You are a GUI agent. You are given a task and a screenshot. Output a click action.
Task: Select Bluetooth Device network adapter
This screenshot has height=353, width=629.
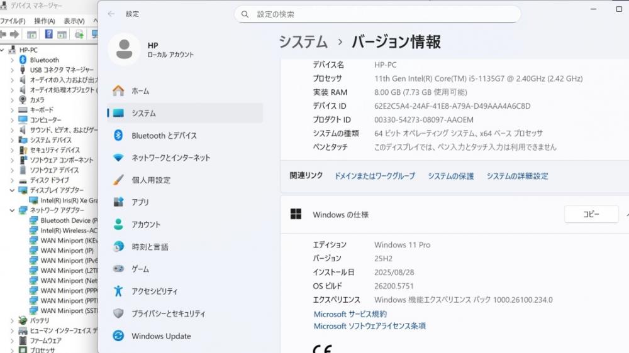point(69,220)
